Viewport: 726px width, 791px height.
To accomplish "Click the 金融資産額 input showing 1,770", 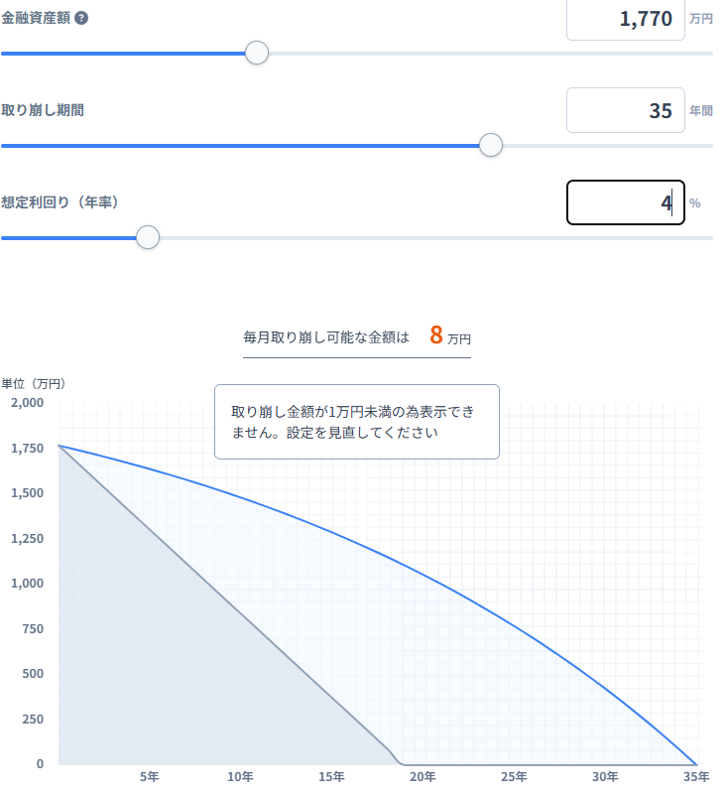I will coord(625,19).
